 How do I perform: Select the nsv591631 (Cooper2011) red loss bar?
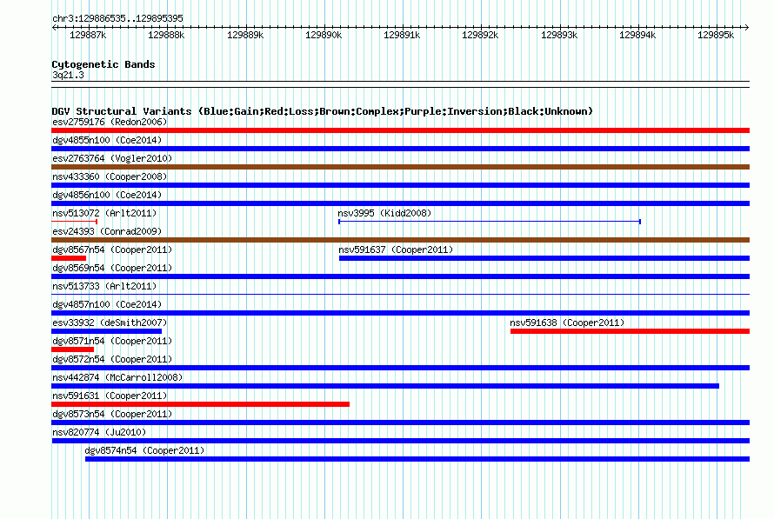(x=200, y=404)
